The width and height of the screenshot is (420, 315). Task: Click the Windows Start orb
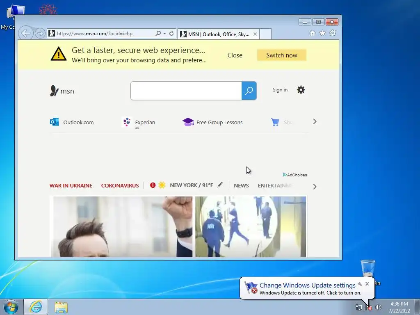11,307
